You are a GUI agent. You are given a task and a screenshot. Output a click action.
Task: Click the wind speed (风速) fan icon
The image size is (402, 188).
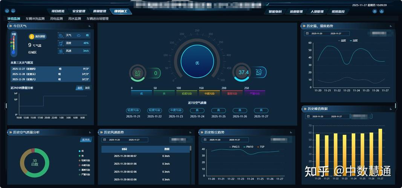pos(61,51)
